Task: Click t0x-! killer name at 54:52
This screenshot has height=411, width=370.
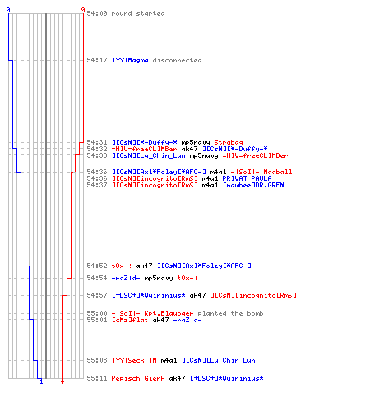Action: pyautogui.click(x=122, y=266)
